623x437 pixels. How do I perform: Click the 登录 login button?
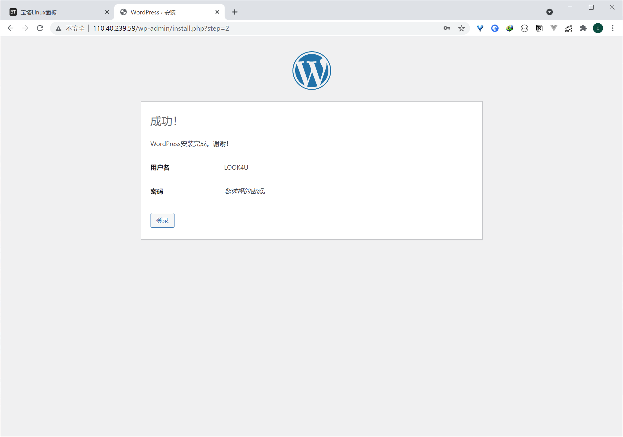162,220
